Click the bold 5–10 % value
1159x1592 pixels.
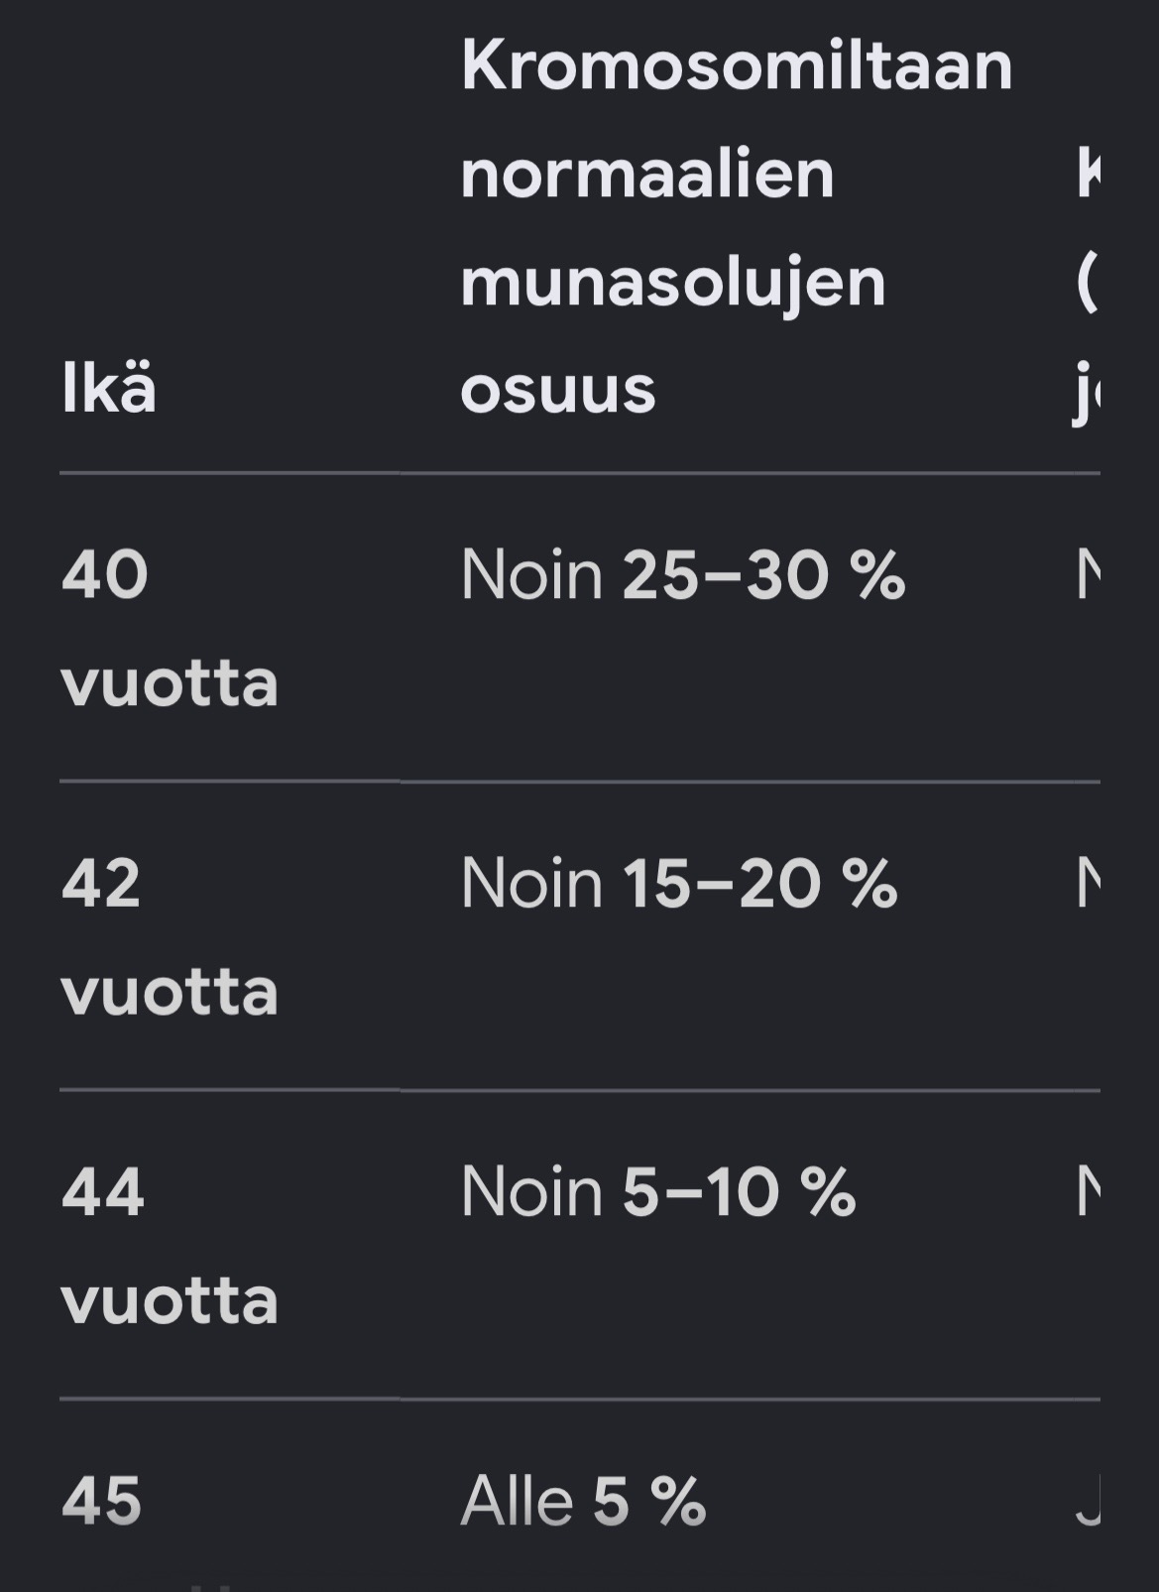click(x=739, y=1192)
